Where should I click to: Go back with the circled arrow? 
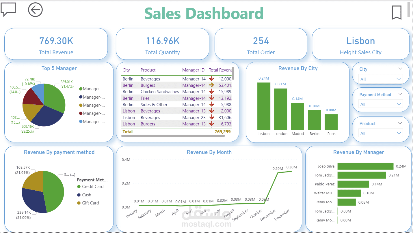coord(35,10)
